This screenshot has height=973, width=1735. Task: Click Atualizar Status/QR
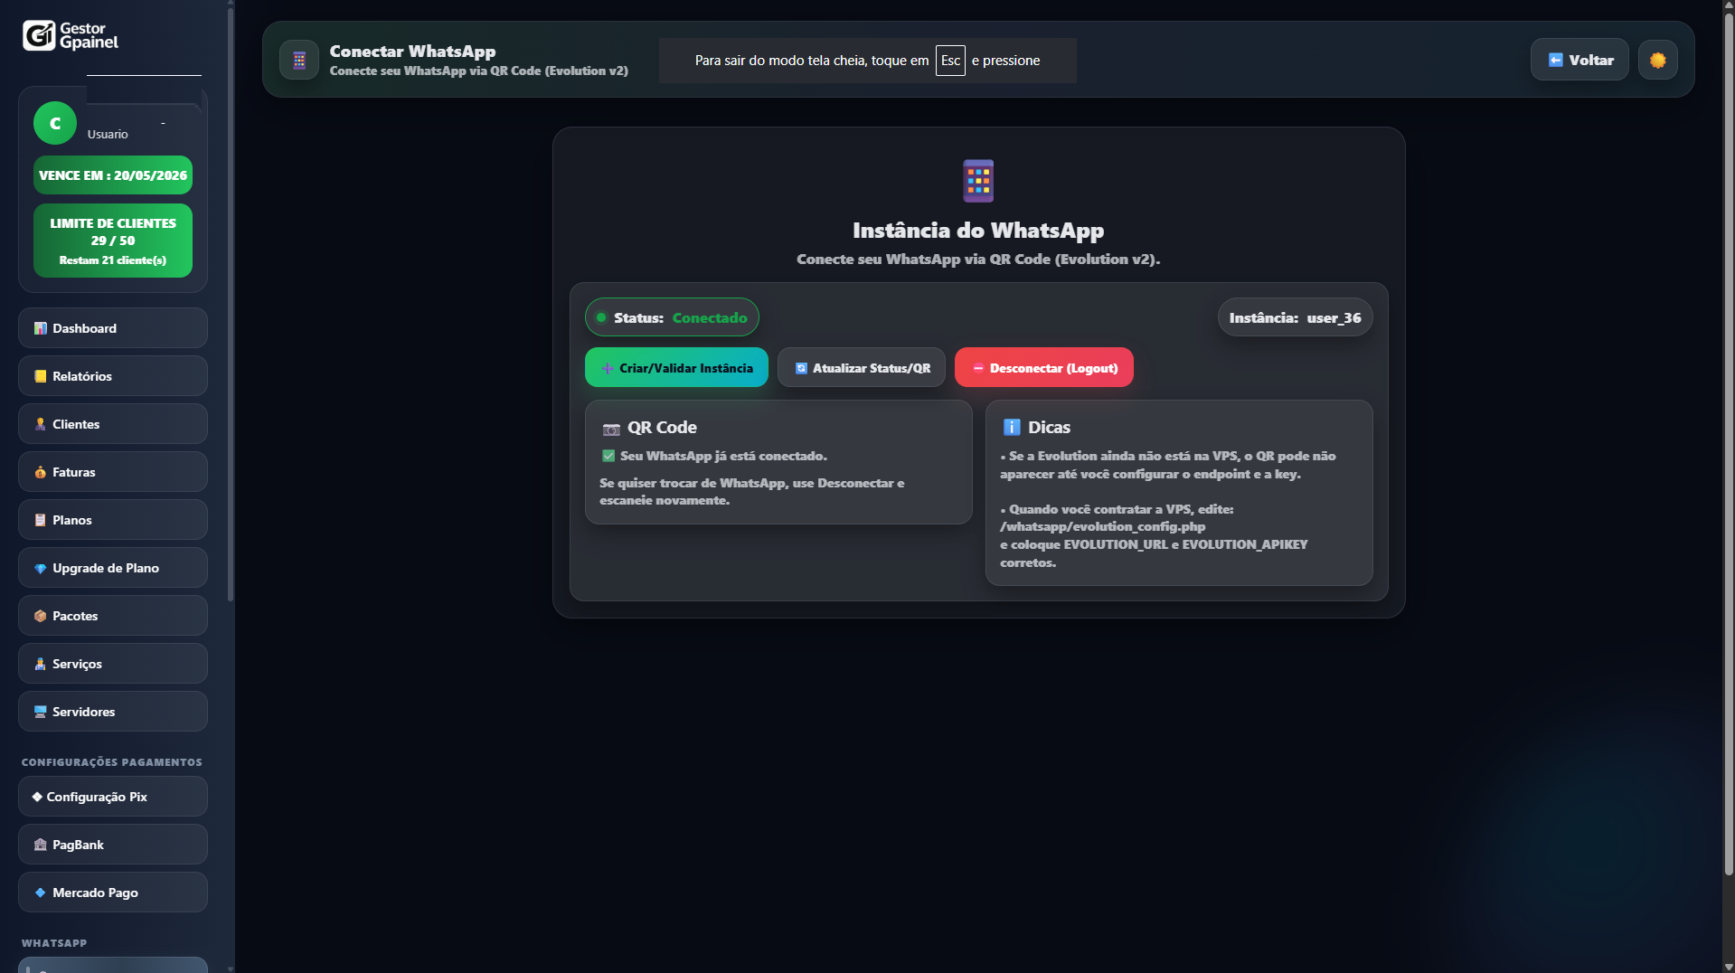click(860, 367)
